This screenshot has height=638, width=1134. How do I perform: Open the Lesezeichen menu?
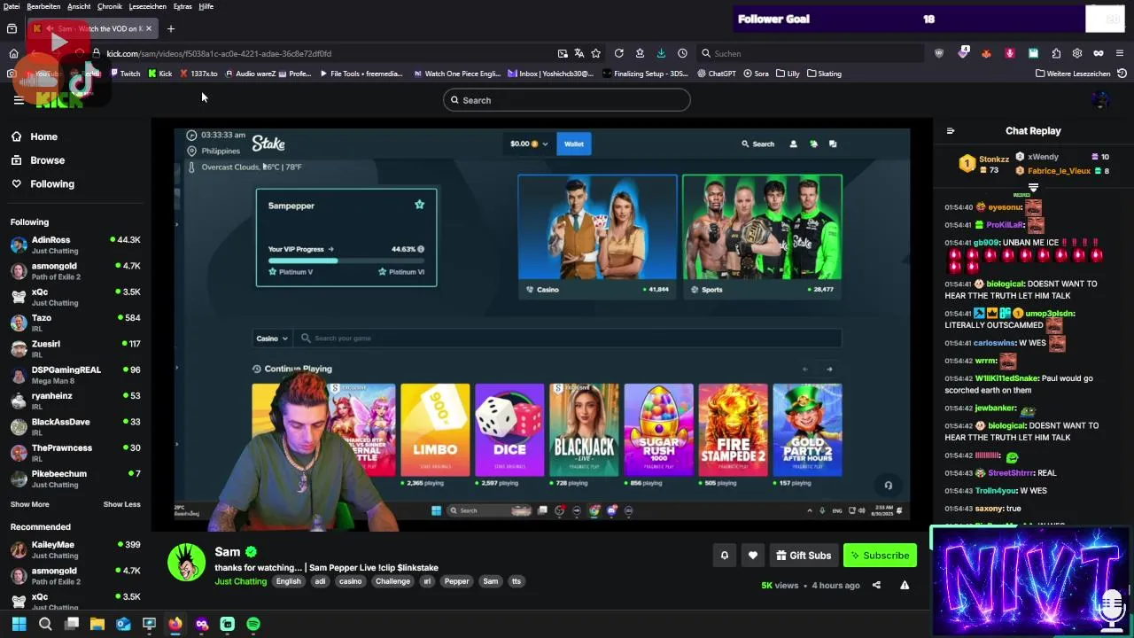(x=148, y=6)
